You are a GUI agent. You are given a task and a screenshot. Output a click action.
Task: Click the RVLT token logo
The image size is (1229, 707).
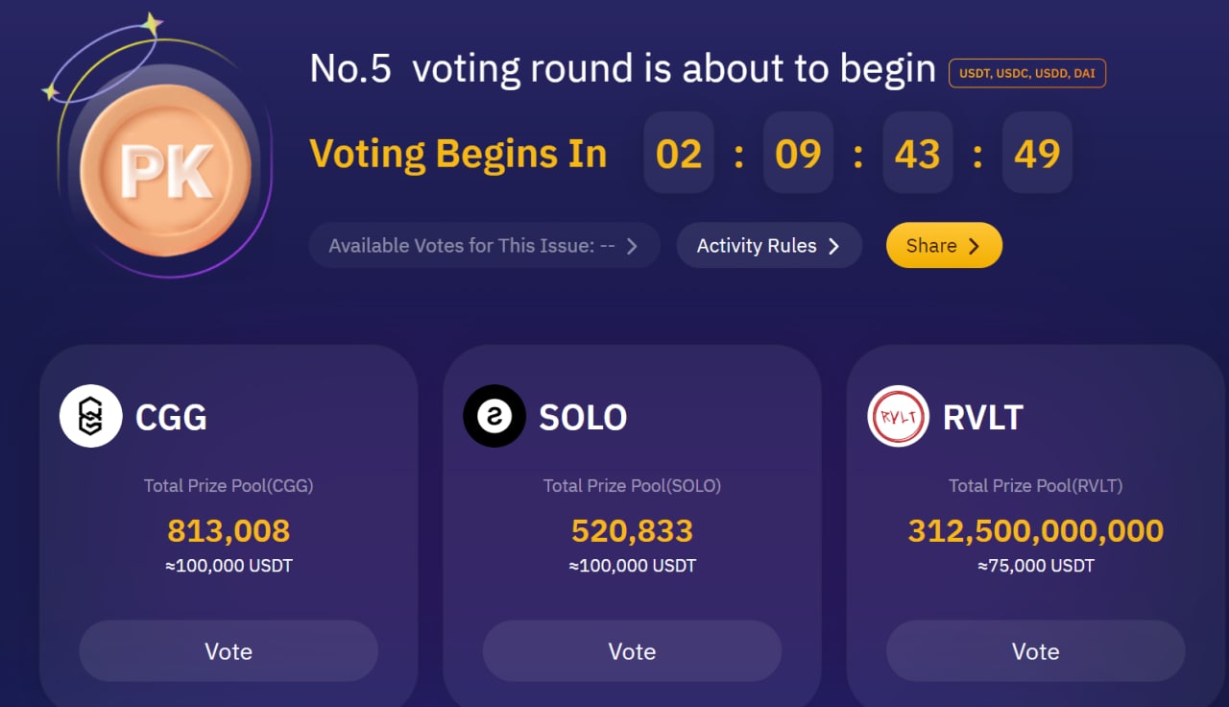(x=898, y=416)
